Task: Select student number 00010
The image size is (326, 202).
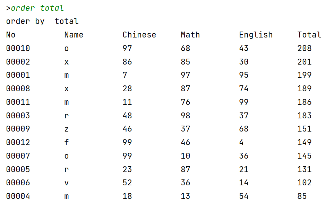Action: coord(18,49)
